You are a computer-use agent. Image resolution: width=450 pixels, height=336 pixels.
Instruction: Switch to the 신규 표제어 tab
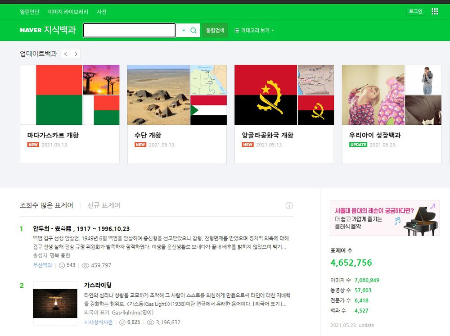103,205
